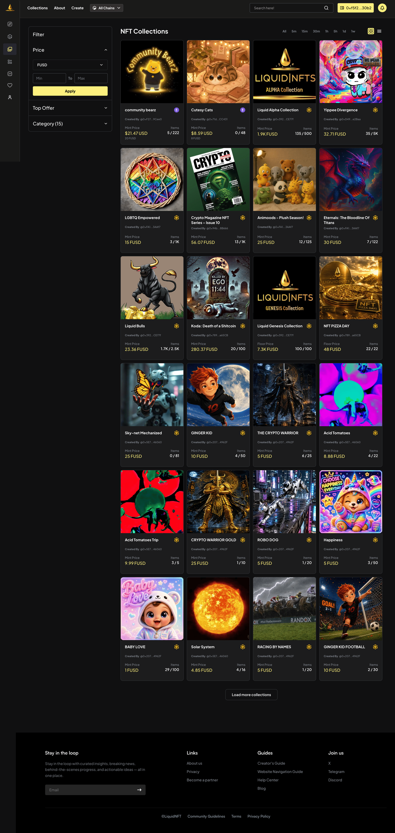This screenshot has height=833, width=395.
Task: Click the chain badge on Liquid Alpha Collection
Action: coord(309,110)
